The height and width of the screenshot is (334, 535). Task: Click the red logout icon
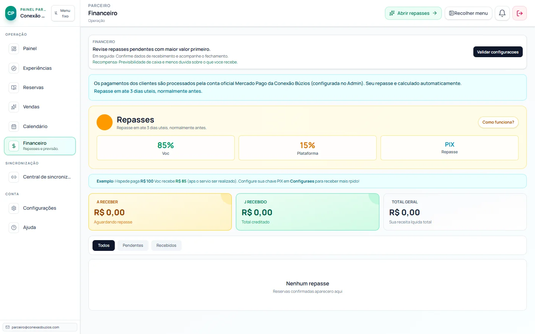(519, 13)
